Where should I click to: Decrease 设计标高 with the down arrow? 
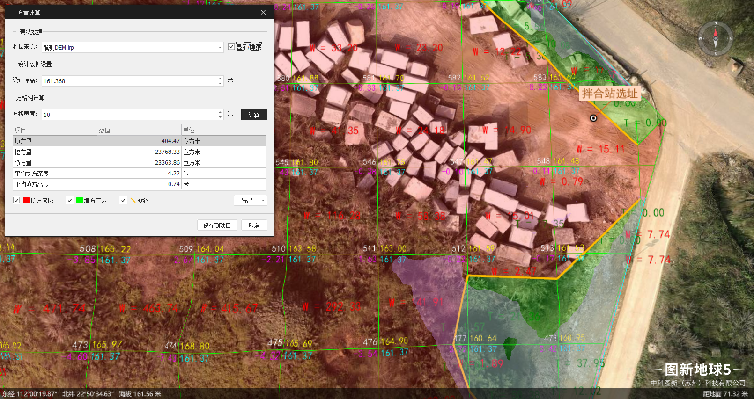(220, 84)
